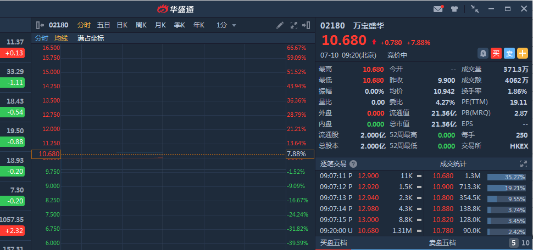Click the 竞价中 status text
Screen dimensions: 533x250
[x=397, y=55]
